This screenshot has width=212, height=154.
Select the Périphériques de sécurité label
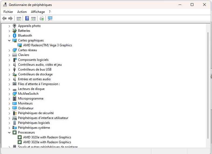pos(36,113)
